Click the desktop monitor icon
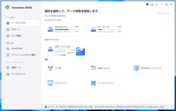The height and width of the screenshot is (111, 176). (x=51, y=83)
